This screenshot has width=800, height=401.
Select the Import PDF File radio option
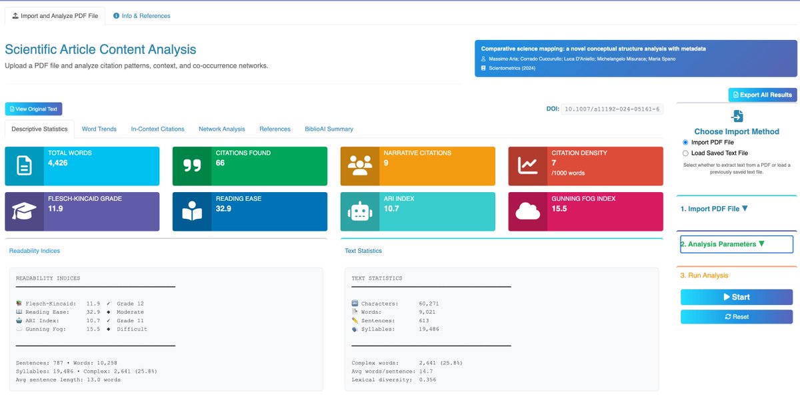coord(686,142)
